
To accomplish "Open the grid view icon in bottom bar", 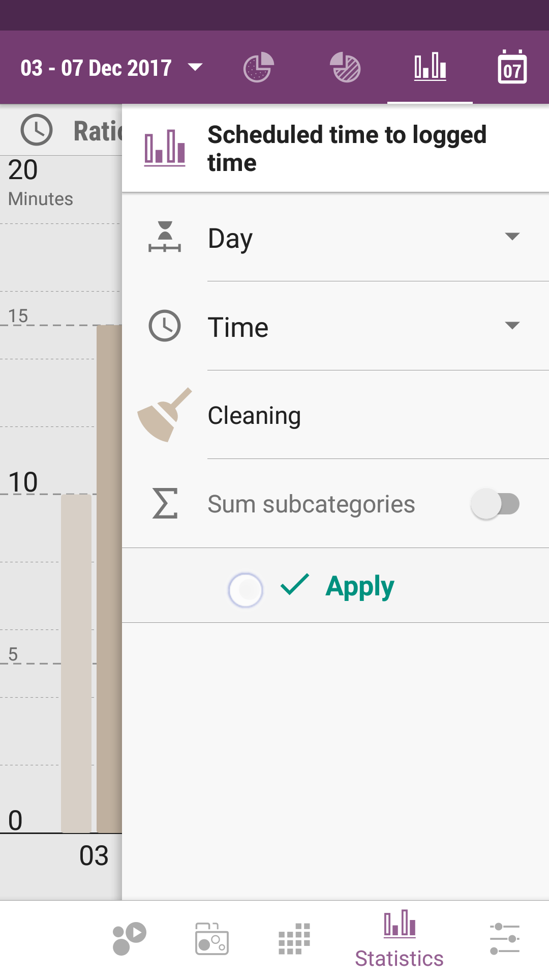I will pyautogui.click(x=294, y=938).
